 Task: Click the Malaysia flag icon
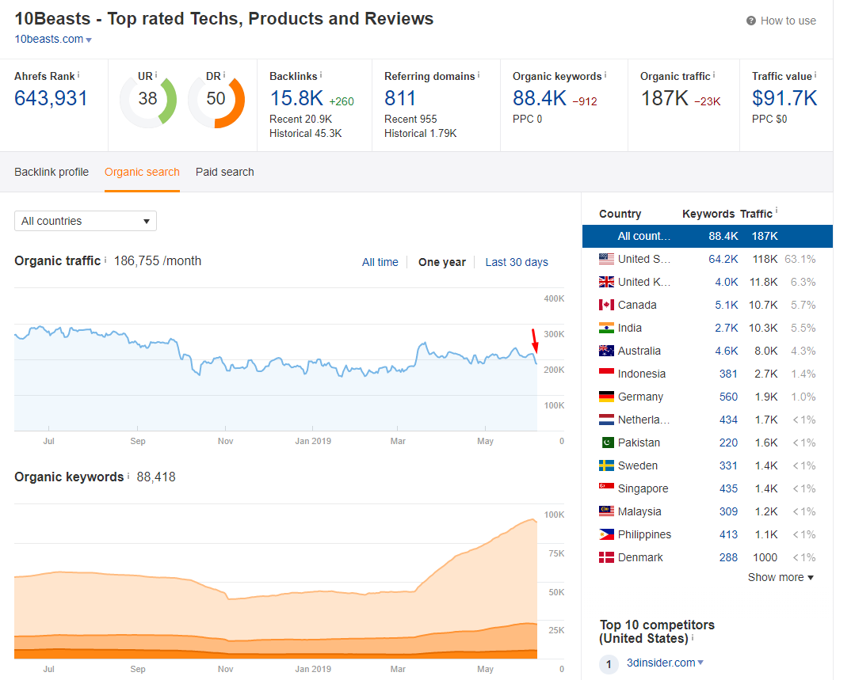[606, 511]
